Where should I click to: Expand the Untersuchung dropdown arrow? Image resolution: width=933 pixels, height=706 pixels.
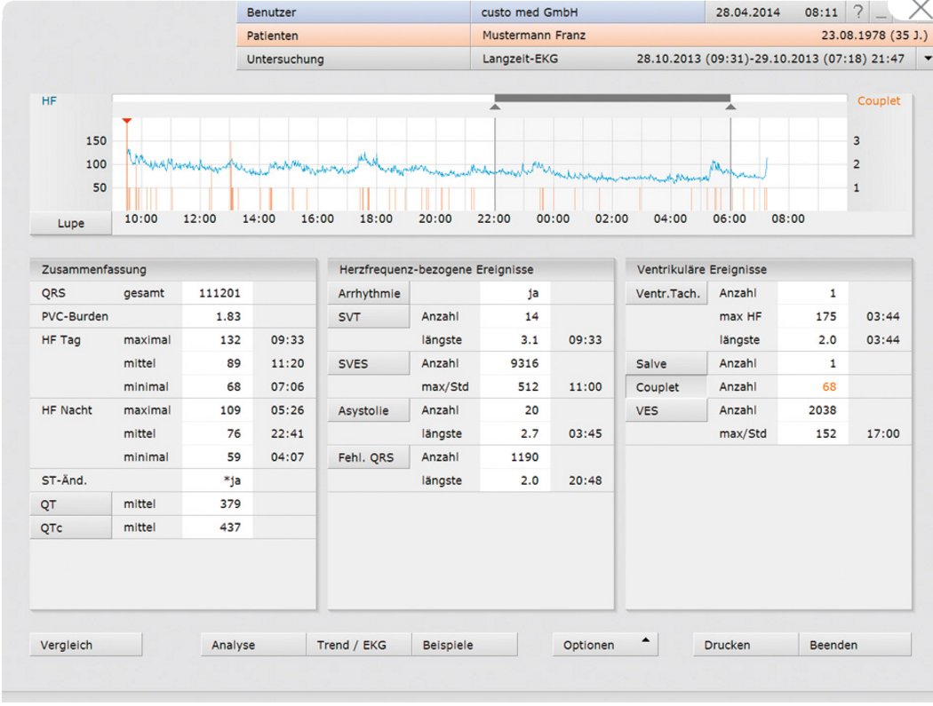coord(927,59)
